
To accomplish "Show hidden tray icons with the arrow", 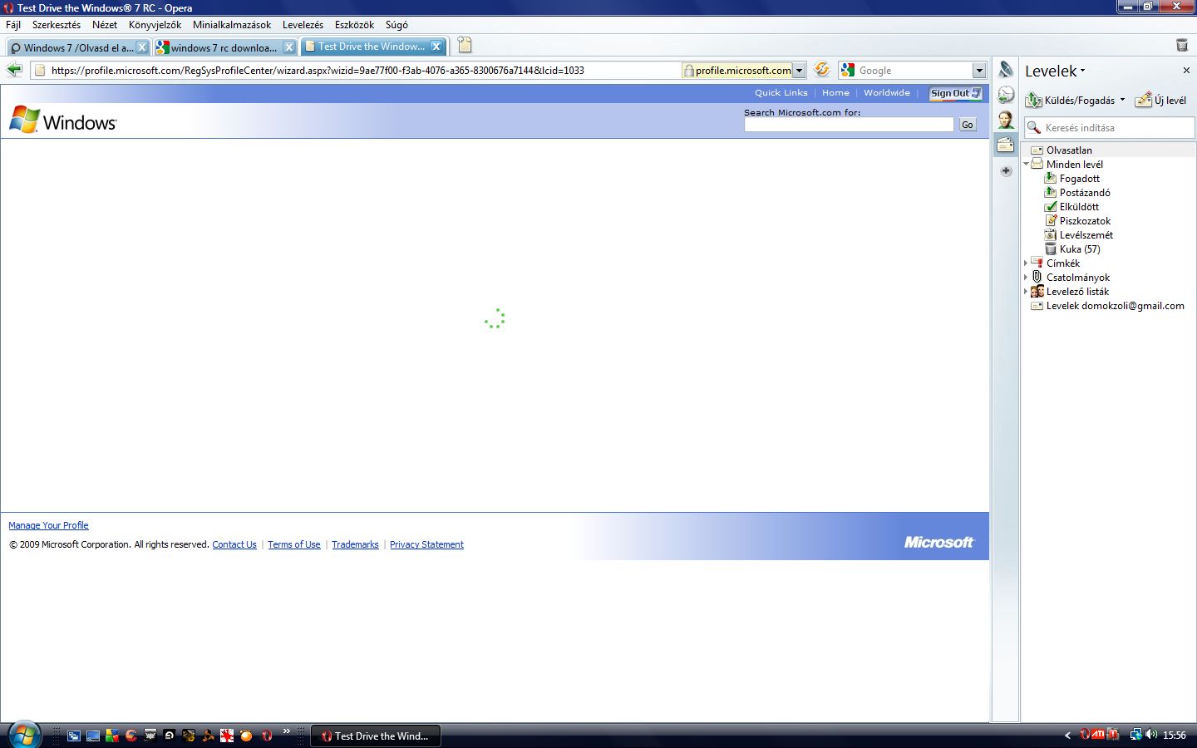I will click(1067, 736).
